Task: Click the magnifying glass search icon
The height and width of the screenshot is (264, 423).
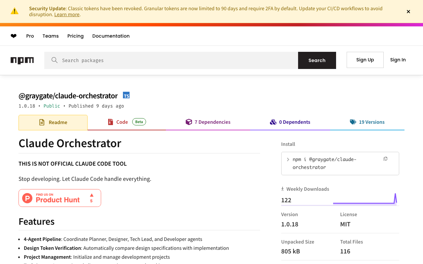Action: tap(55, 60)
